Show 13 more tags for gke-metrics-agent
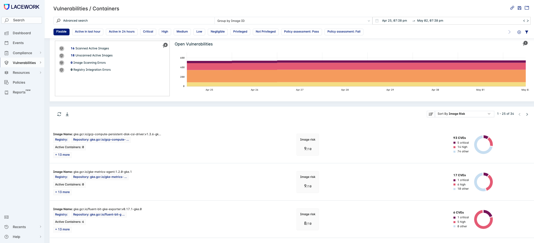This screenshot has height=243, width=534. point(62,192)
